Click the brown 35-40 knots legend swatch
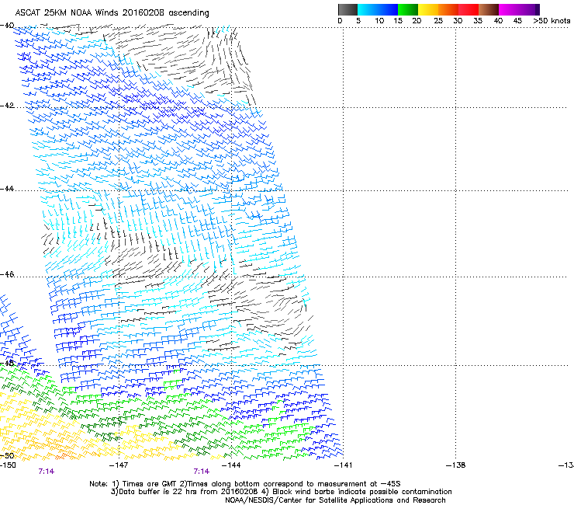 click(489, 9)
